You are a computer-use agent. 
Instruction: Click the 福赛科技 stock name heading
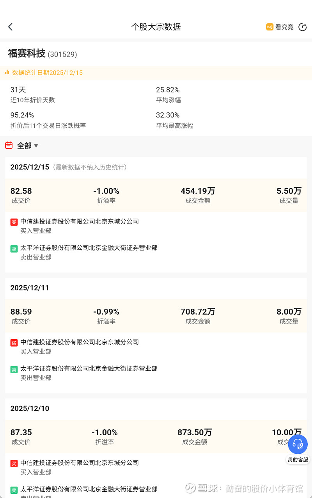click(27, 54)
